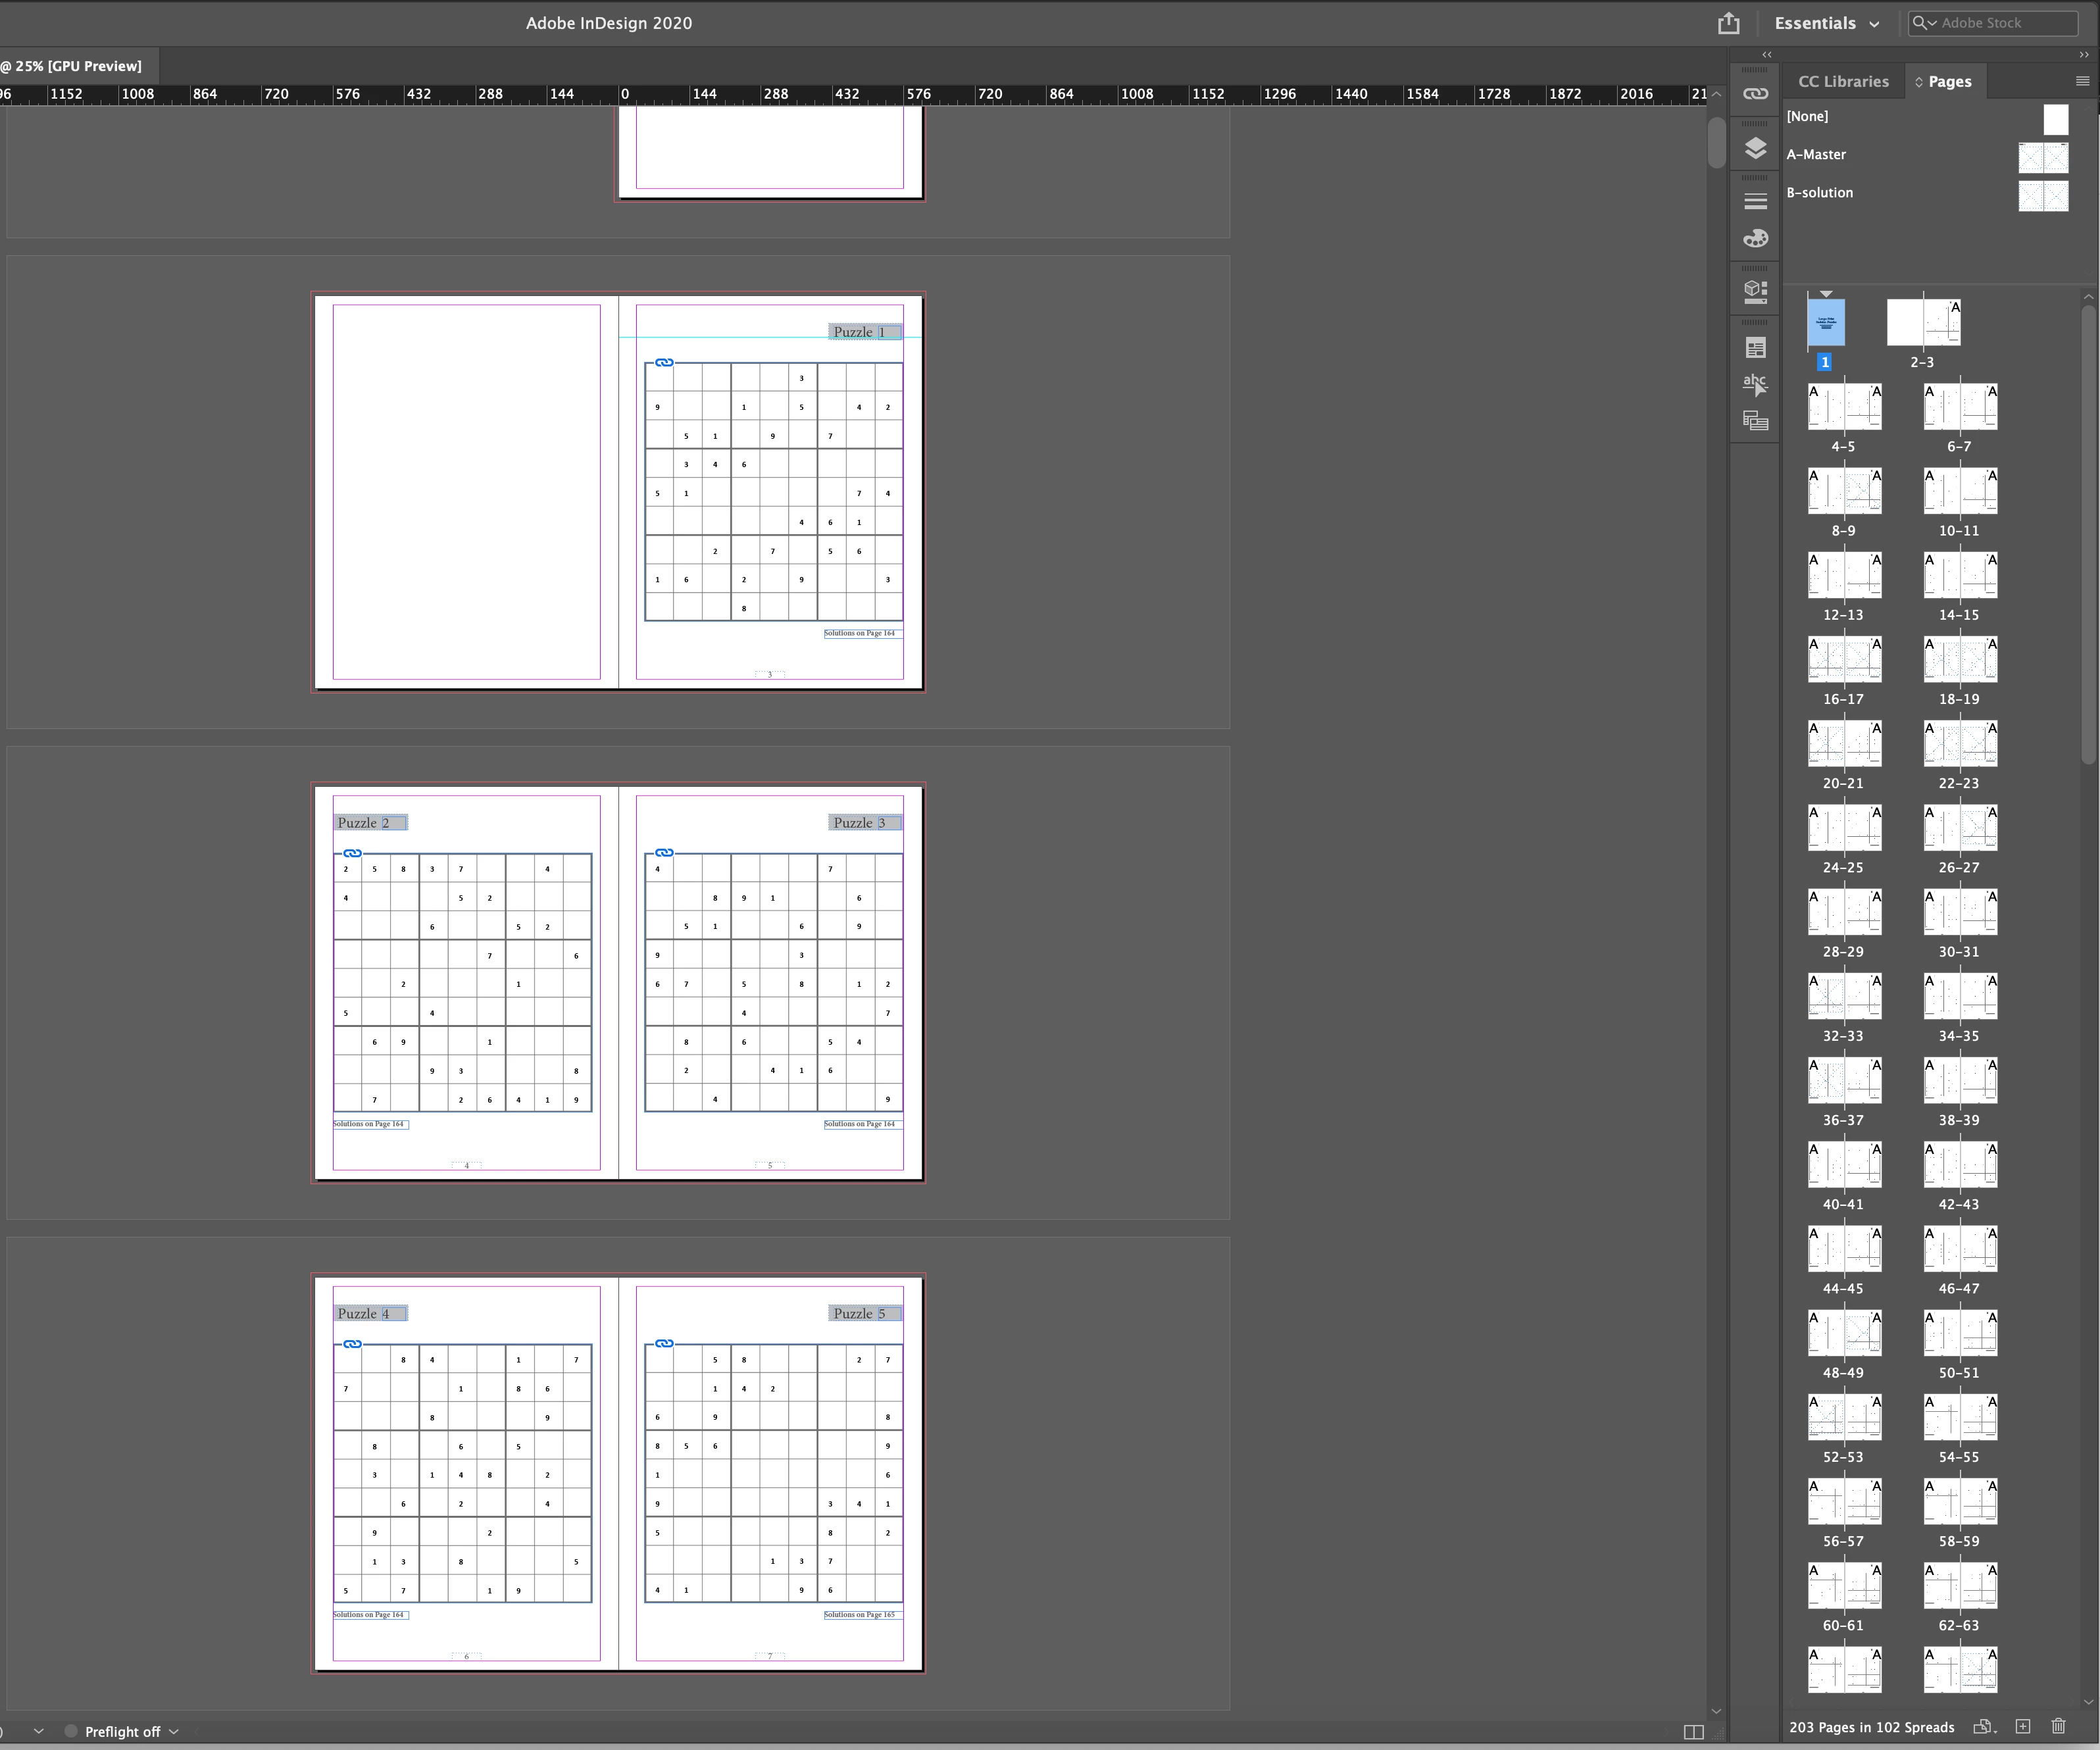Viewport: 2100px width, 1750px height.
Task: Open the Color palette panel icon
Action: [1755, 238]
